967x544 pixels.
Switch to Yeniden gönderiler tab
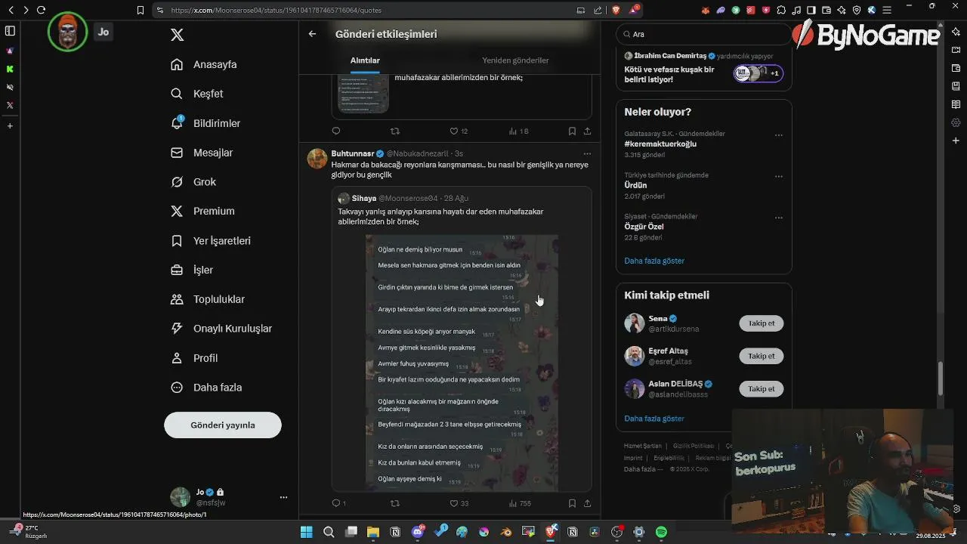[515, 60]
